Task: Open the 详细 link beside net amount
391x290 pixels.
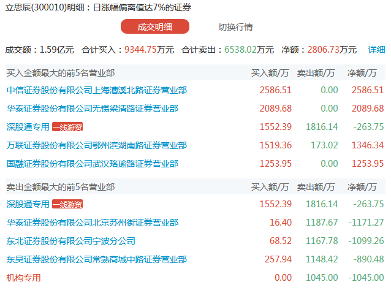Action: coord(376,50)
